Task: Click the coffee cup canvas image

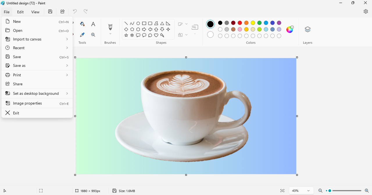Action: point(186,116)
